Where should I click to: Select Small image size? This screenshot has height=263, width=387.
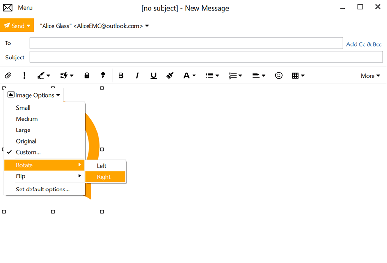tap(45, 108)
